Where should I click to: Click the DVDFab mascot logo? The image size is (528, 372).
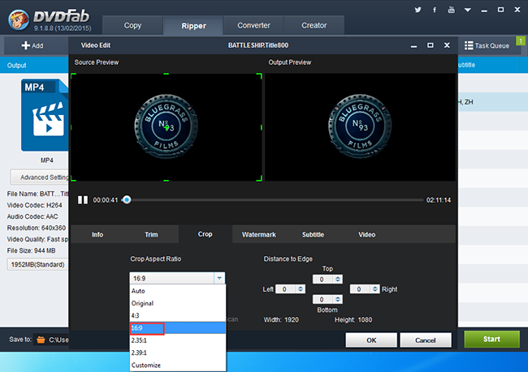coord(19,19)
